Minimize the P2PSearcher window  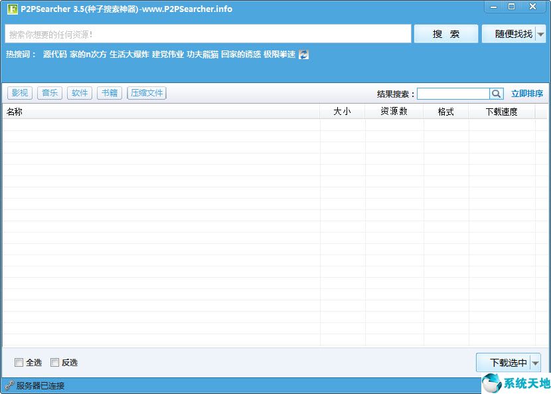pyautogui.click(x=494, y=7)
